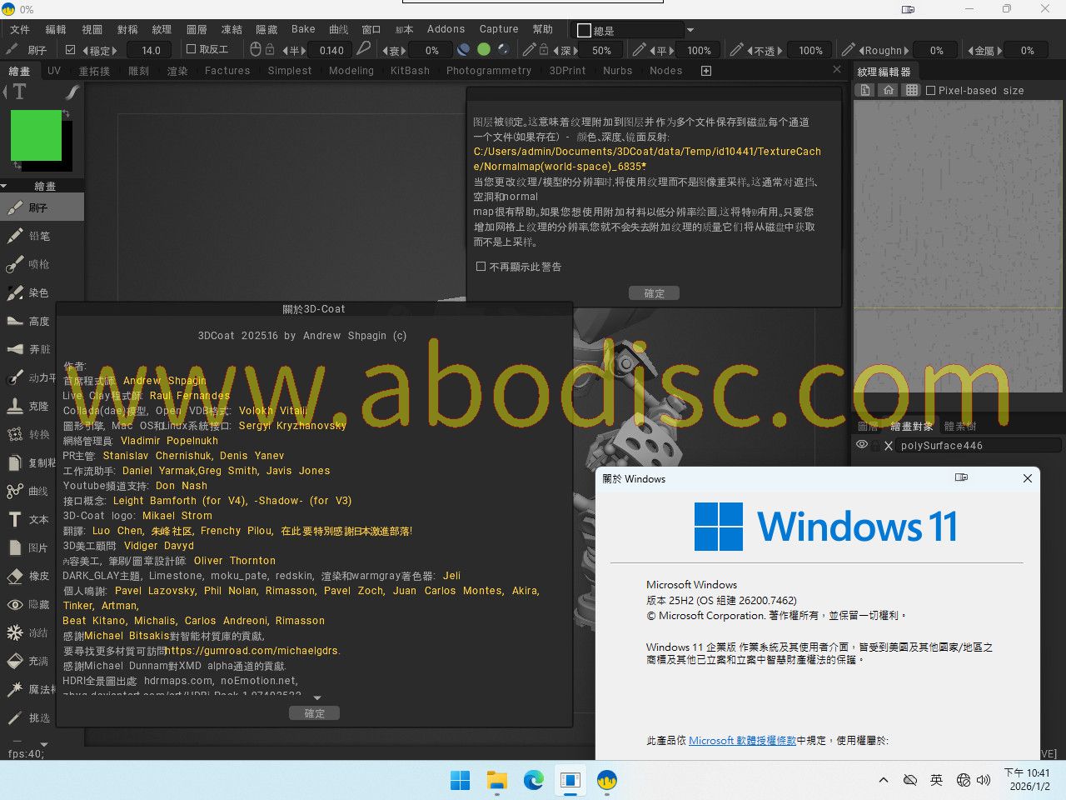Select the 铅笔 pencil tool
1066x800 pixels.
pos(33,236)
